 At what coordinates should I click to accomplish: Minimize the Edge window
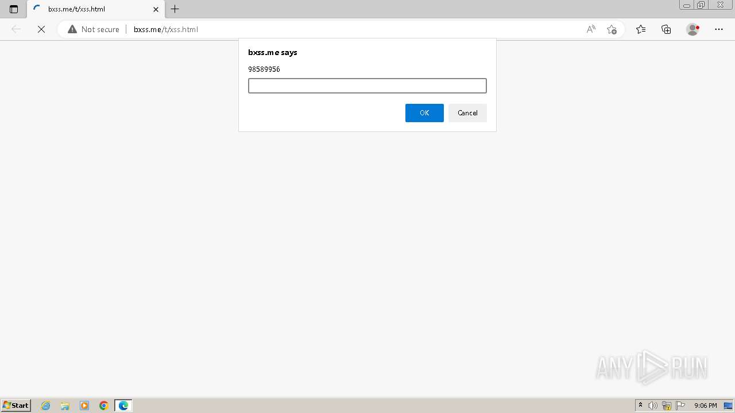(687, 5)
